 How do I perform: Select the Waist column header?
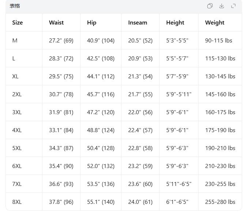point(56,23)
